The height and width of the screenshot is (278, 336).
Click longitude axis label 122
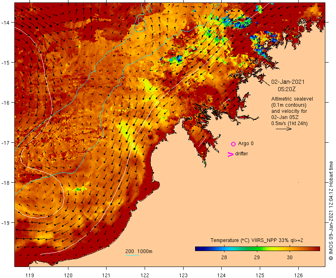(x=145, y=275)
